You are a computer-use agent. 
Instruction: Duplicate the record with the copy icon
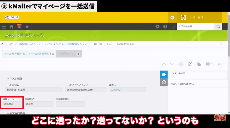coord(199,64)
